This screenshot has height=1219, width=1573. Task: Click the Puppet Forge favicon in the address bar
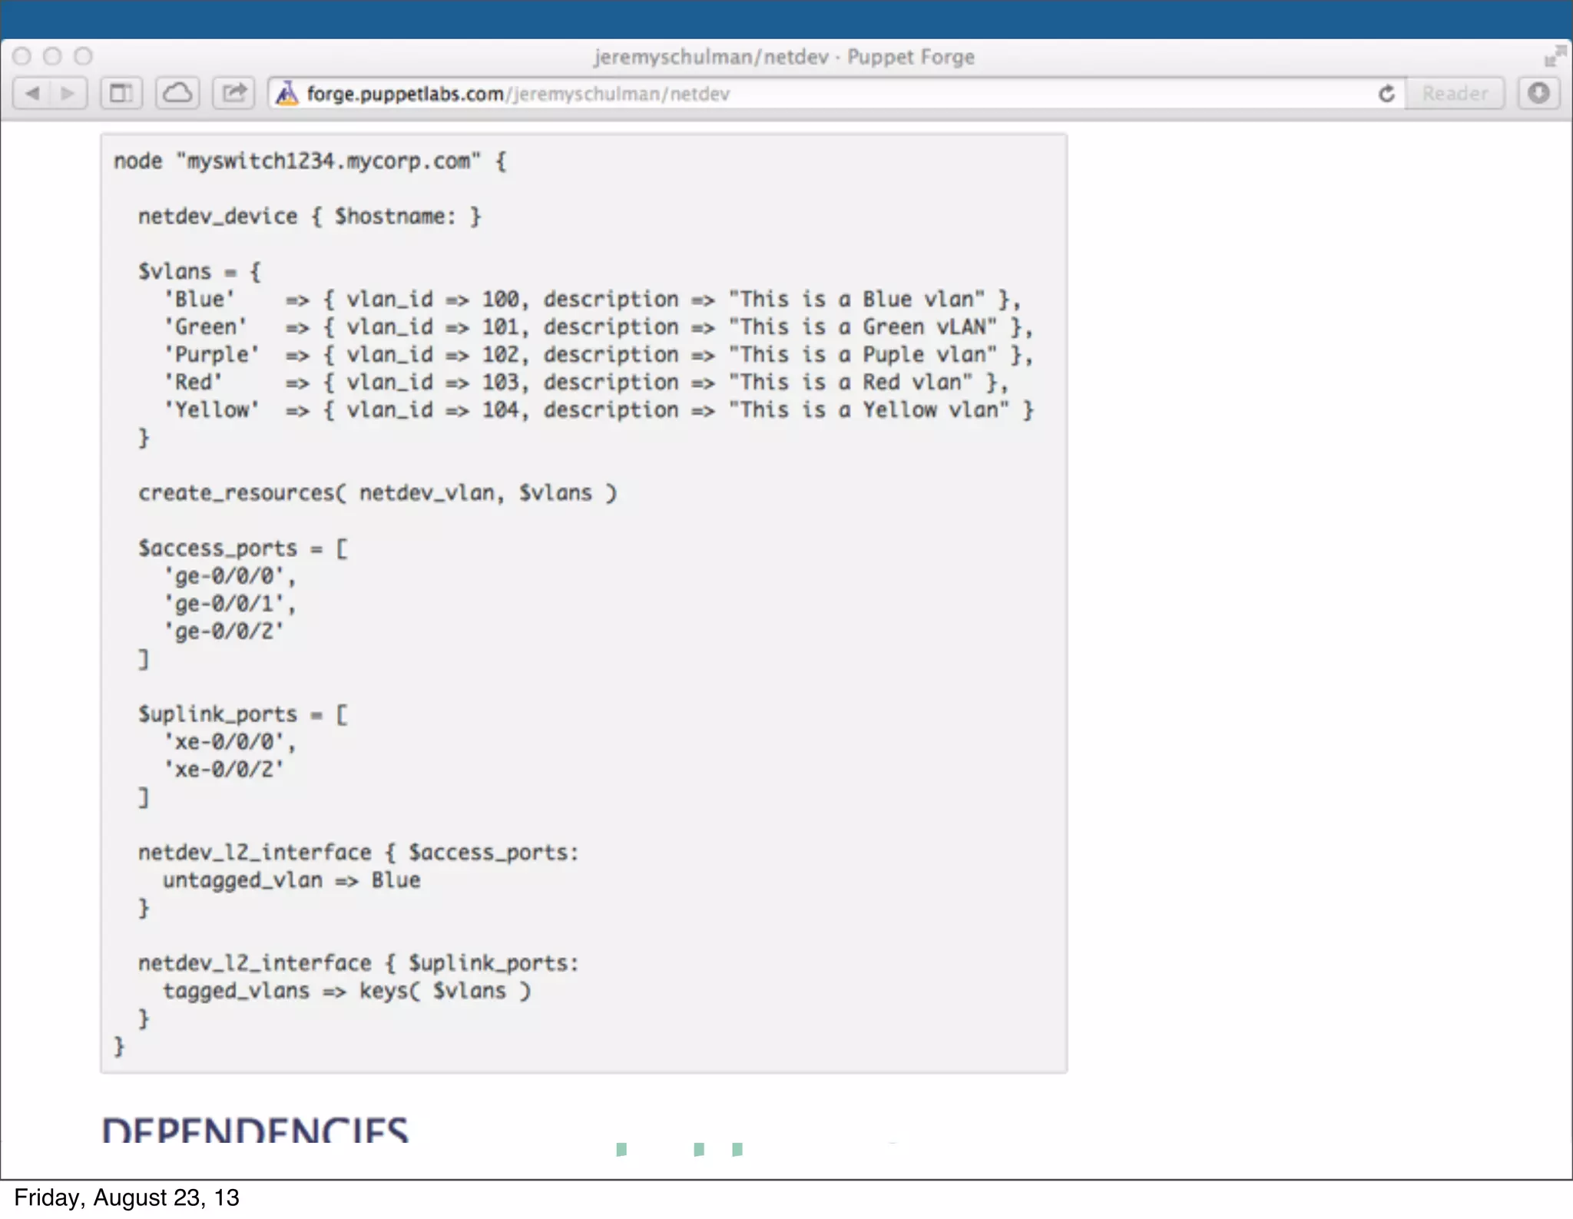(287, 94)
